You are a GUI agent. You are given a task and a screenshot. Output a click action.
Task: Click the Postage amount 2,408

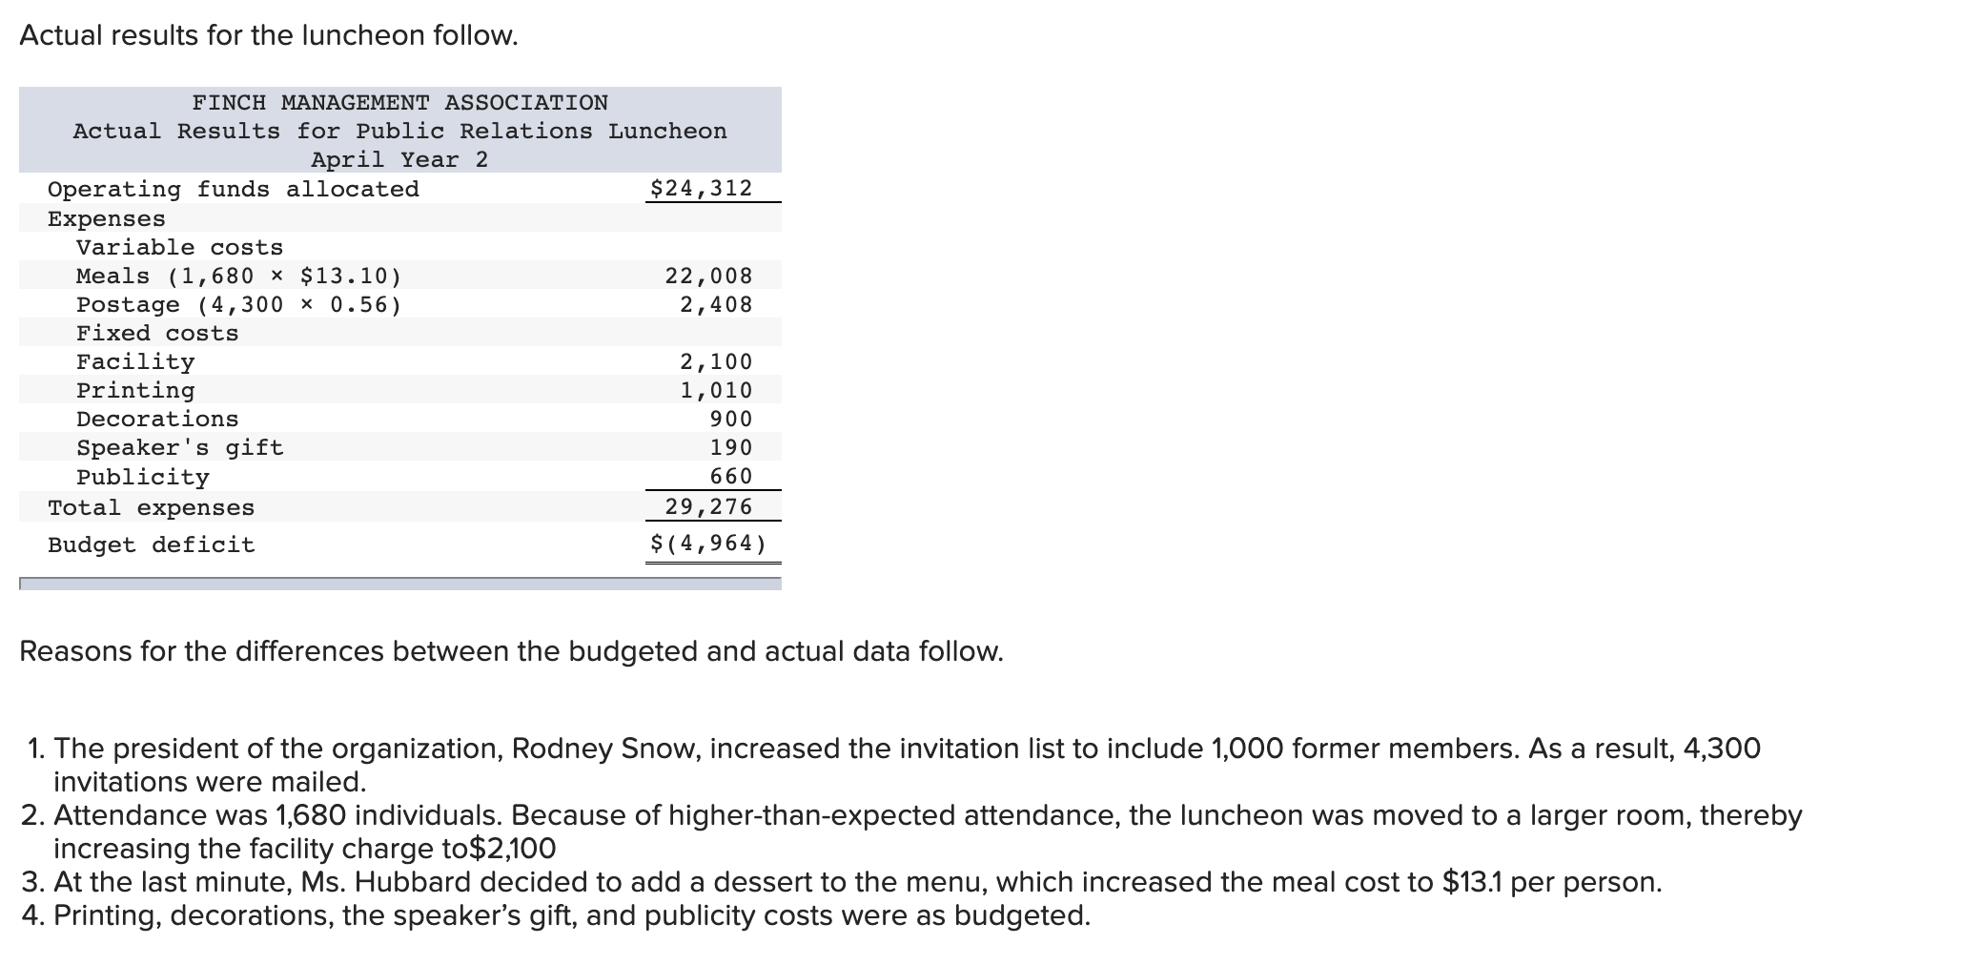click(x=716, y=305)
